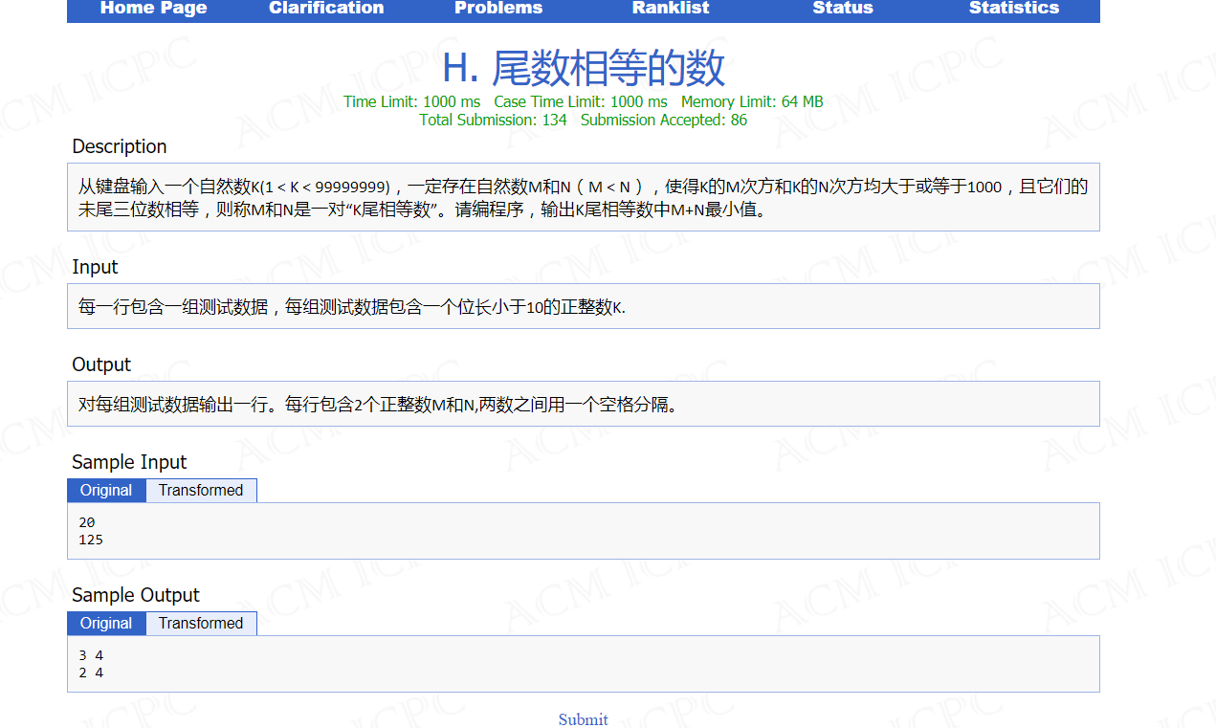
Task: Select Original tab under Sample Input
Action: point(106,491)
